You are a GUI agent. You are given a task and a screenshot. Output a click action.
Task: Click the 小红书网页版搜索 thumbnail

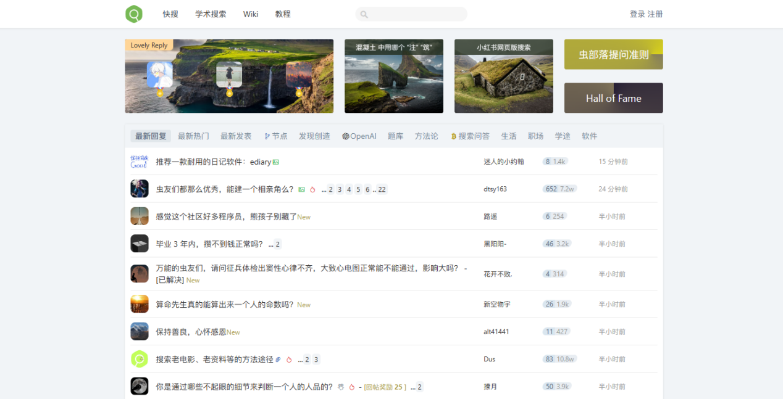tap(504, 76)
